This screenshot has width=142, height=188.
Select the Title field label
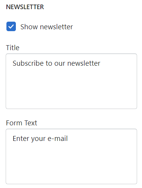pyautogui.click(x=12, y=47)
